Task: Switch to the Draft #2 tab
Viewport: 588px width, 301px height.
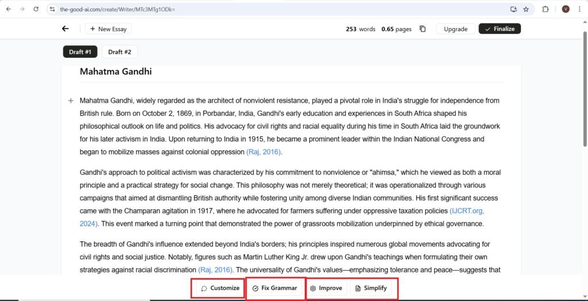Action: point(119,52)
